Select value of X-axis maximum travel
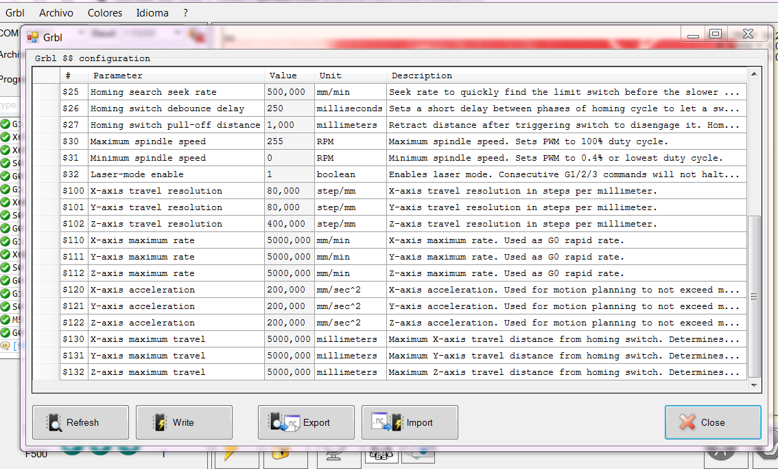 tap(290, 339)
